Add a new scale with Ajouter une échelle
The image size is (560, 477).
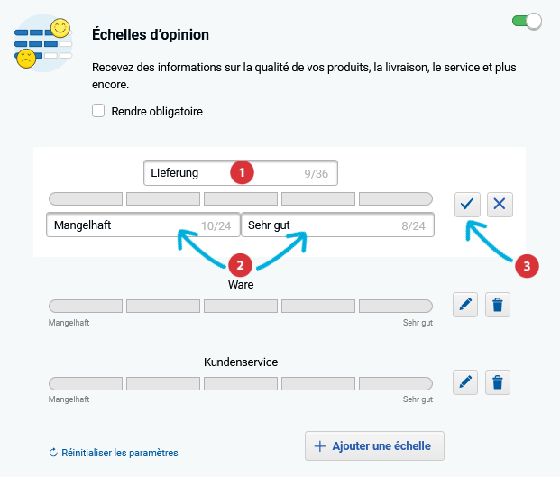coord(374,446)
